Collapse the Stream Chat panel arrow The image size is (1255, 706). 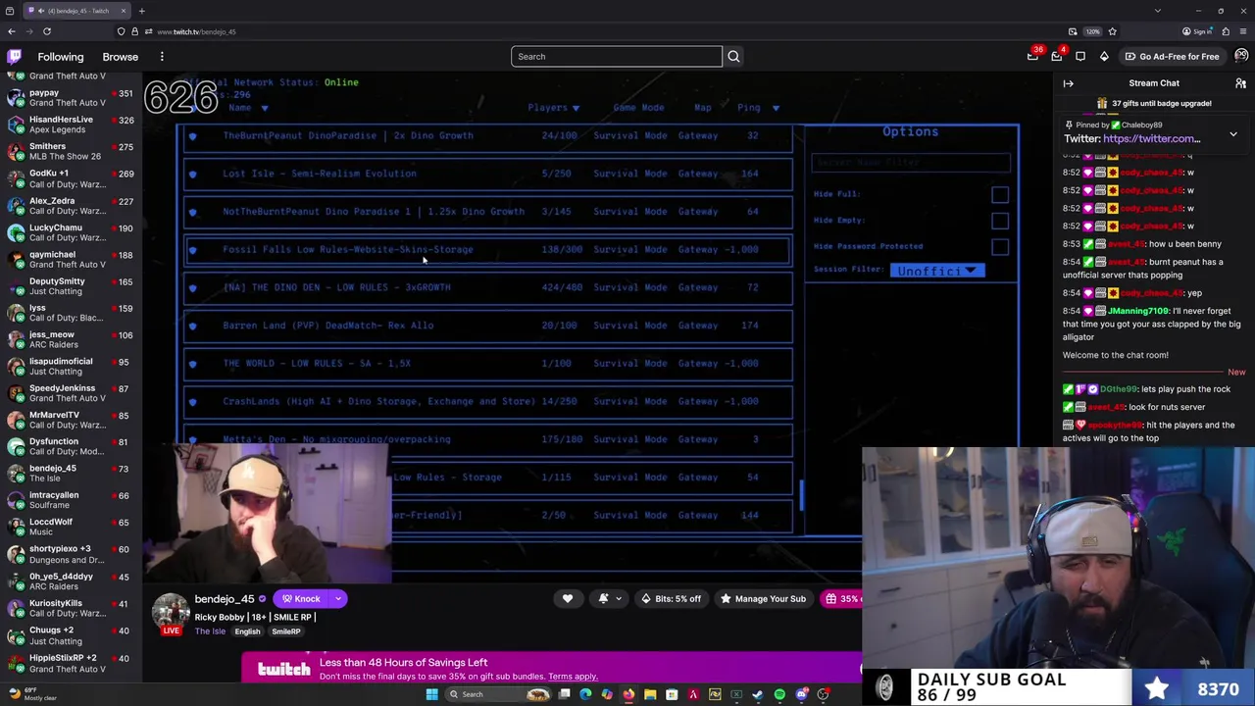pos(1069,83)
